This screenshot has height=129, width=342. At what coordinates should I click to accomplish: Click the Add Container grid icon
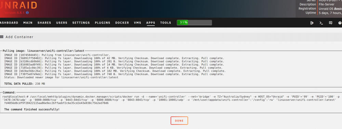(x=1, y=37)
